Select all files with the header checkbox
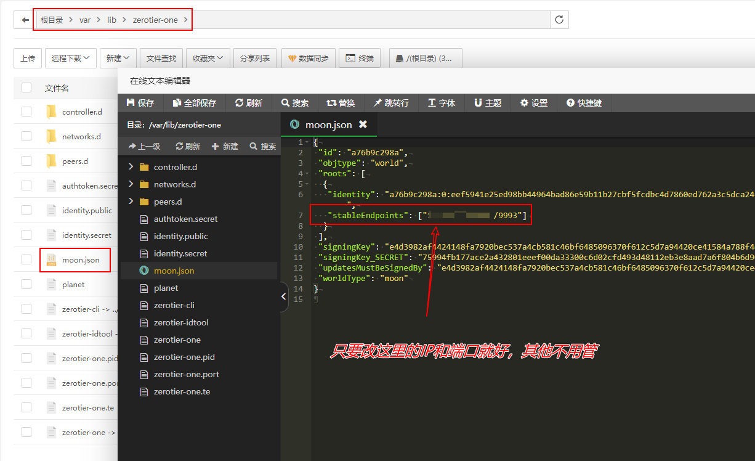Image resolution: width=755 pixels, height=461 pixels. click(26, 88)
